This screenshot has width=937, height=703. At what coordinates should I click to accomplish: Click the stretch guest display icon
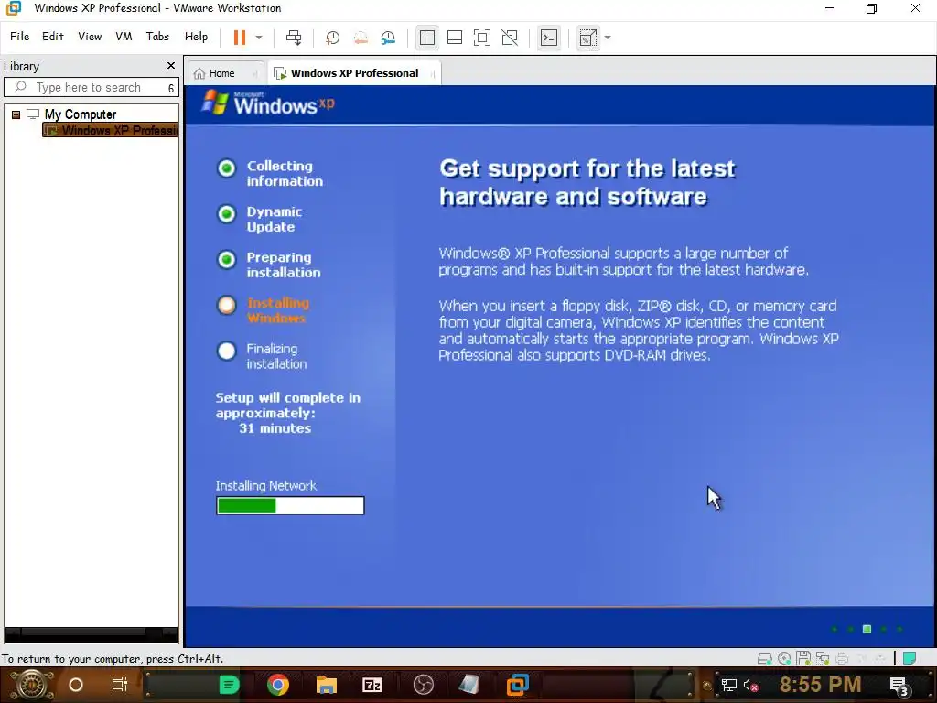(588, 38)
